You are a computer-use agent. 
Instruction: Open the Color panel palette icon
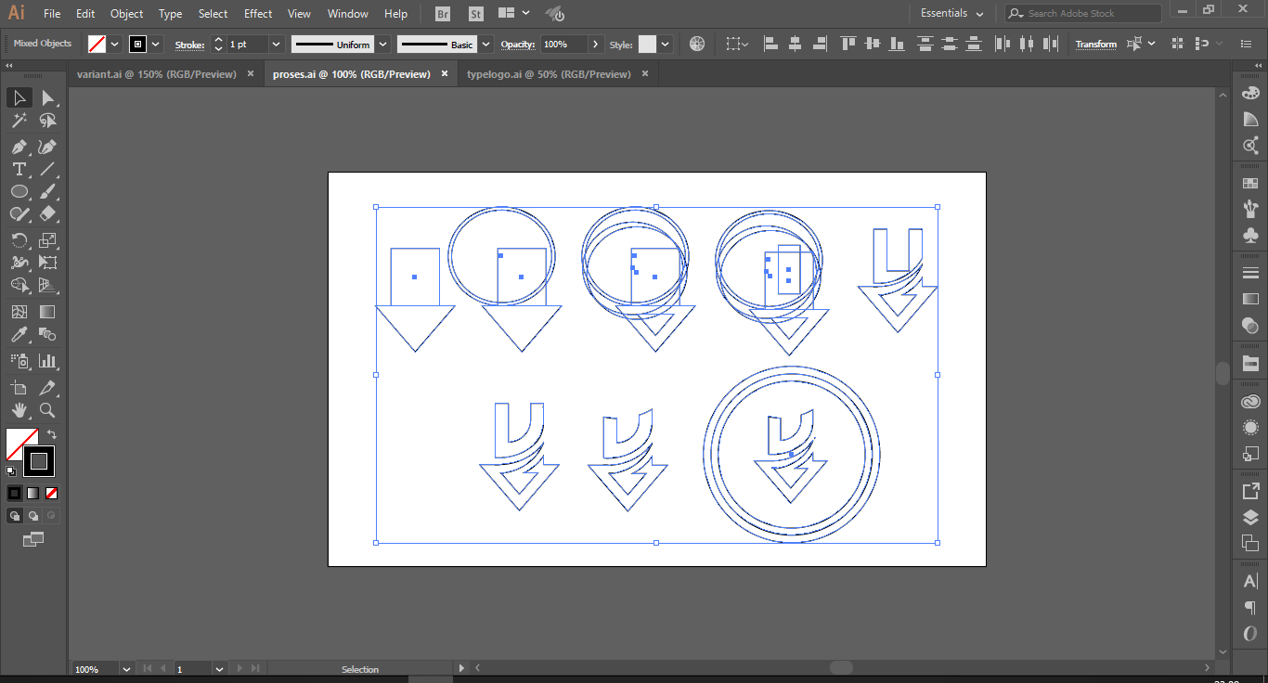click(x=1250, y=93)
